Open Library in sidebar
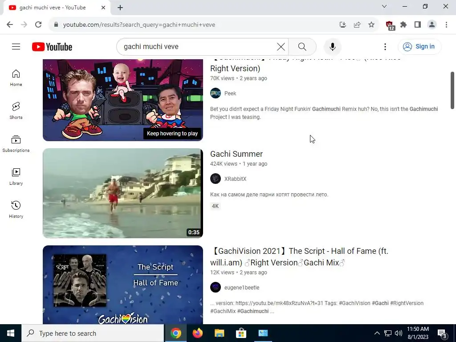The width and height of the screenshot is (456, 342). click(16, 176)
